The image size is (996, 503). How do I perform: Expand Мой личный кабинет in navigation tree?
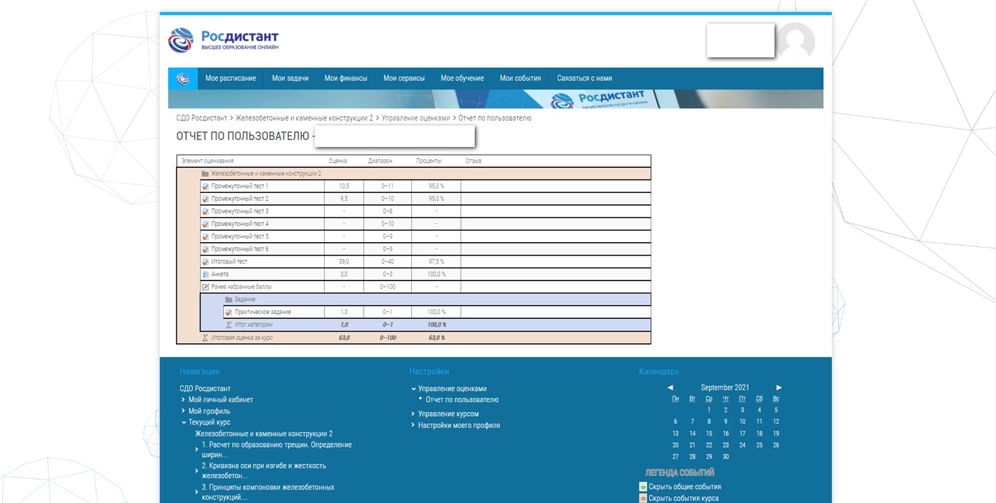point(184,400)
